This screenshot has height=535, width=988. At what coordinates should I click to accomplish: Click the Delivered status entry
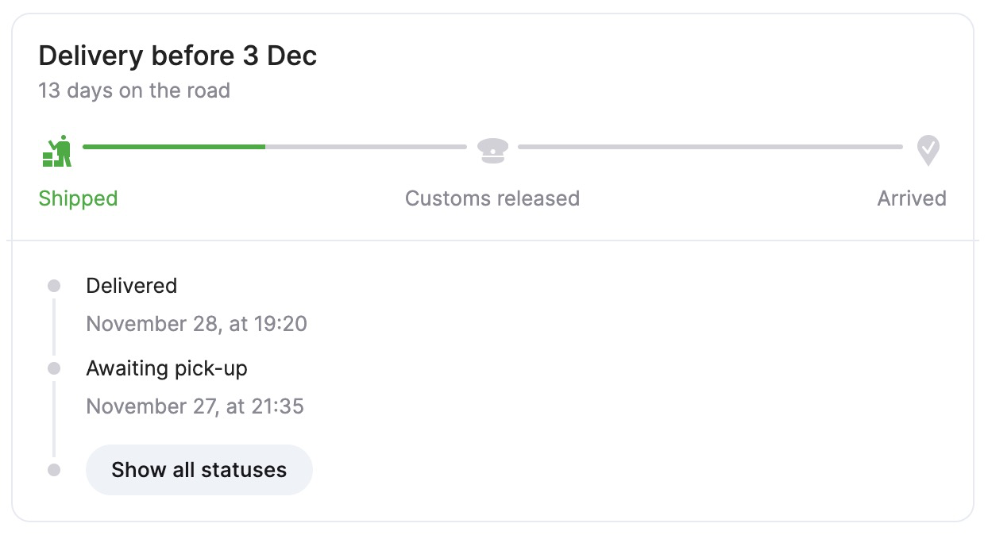click(x=132, y=286)
